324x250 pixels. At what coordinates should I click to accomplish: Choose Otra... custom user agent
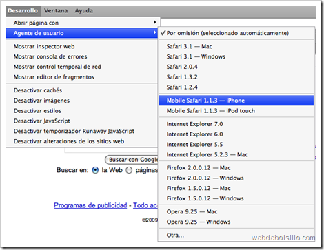[x=236, y=236]
